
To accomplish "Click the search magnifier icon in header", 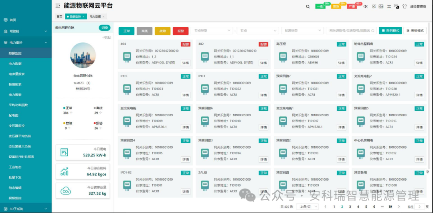I will click(x=308, y=6).
